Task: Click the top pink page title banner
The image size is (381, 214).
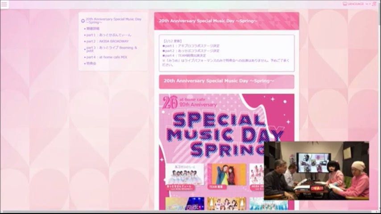Action: pyautogui.click(x=227, y=21)
